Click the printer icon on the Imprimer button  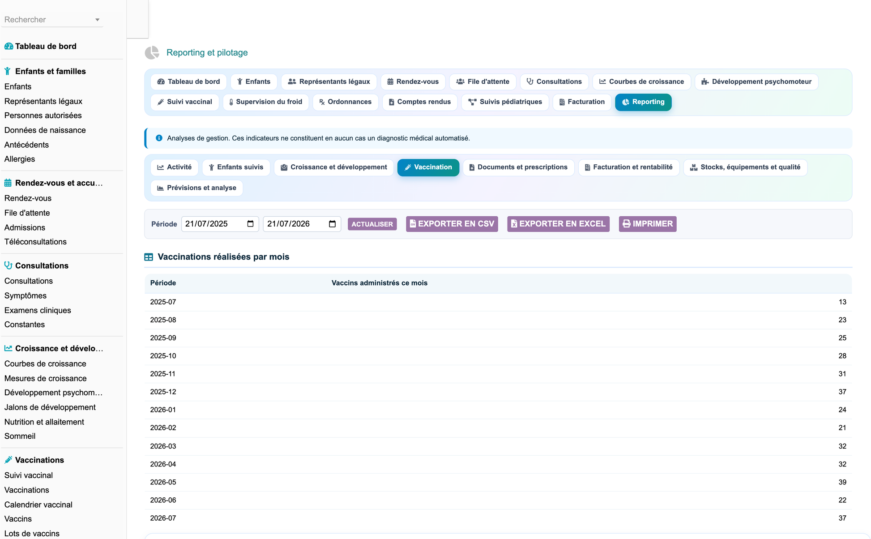(627, 224)
